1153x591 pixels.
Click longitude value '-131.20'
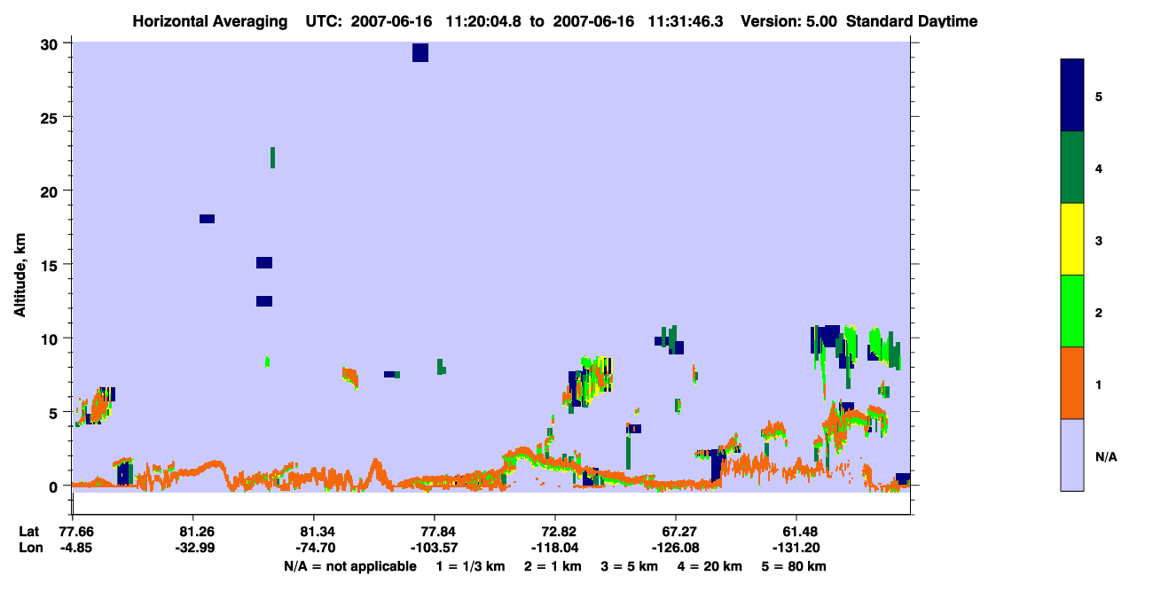796,548
